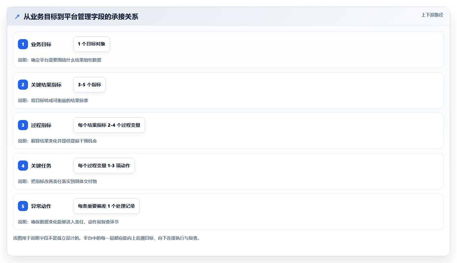Click the step 2 number badge
The width and height of the screenshot is (457, 263).
coord(23,85)
